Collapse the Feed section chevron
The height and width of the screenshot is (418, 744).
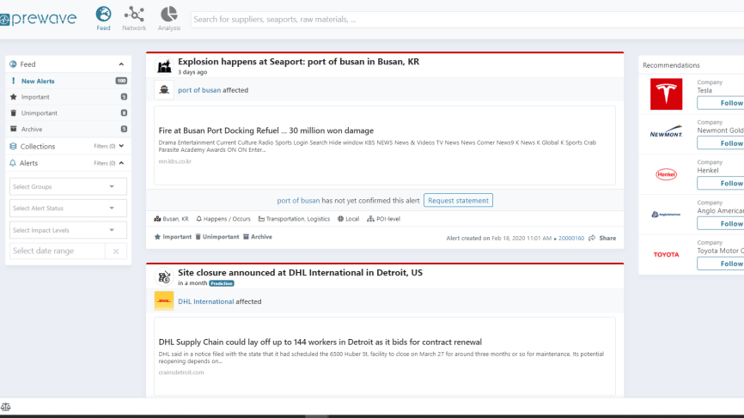(x=121, y=64)
